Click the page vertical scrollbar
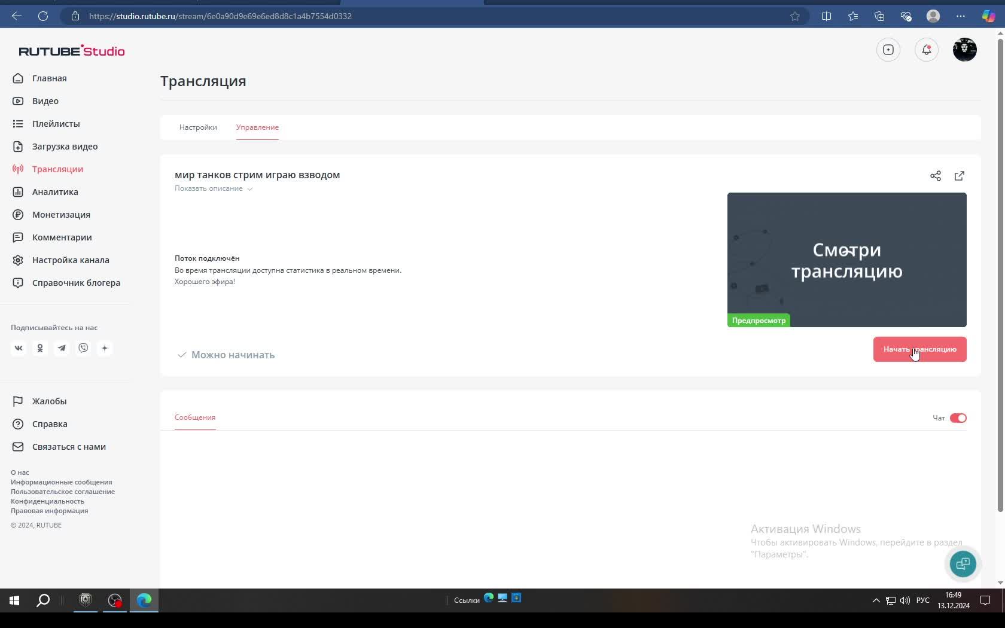Image resolution: width=1005 pixels, height=628 pixels. pyautogui.click(x=1000, y=275)
